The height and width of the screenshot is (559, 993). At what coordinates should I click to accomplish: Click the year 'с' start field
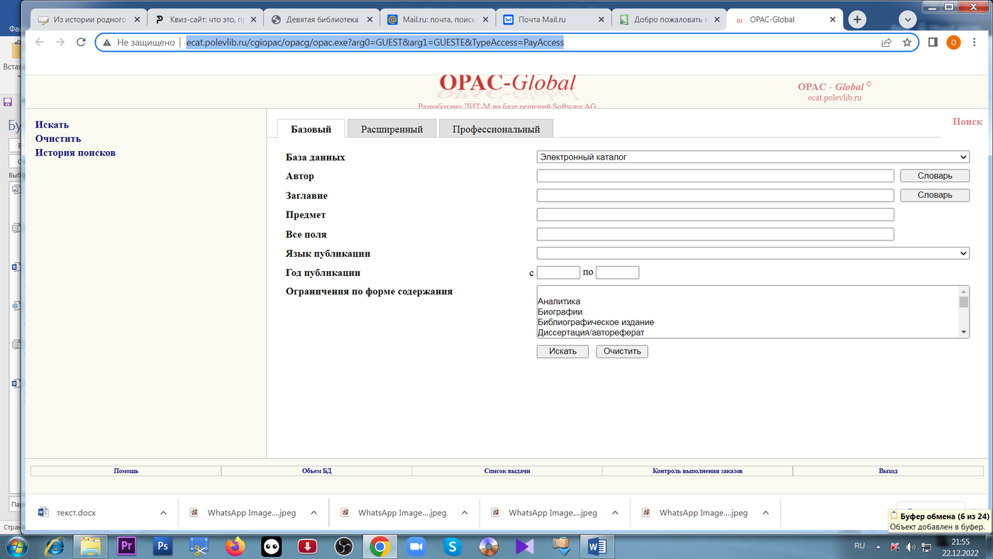(x=558, y=272)
